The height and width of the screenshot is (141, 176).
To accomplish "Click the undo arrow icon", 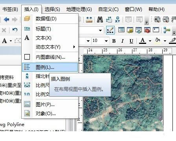I will click(x=15, y=30).
